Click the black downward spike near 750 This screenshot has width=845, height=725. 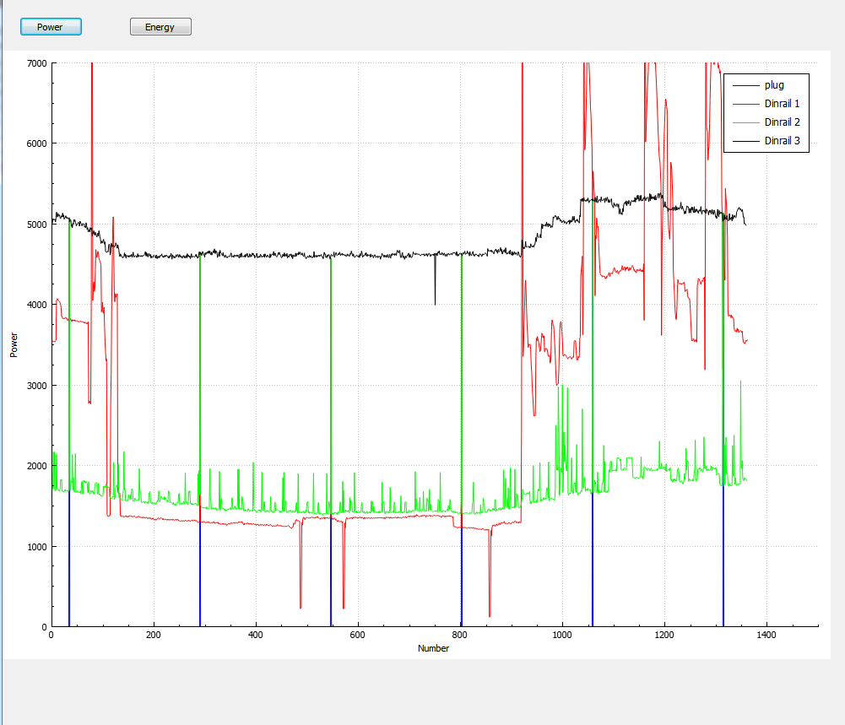coord(436,280)
